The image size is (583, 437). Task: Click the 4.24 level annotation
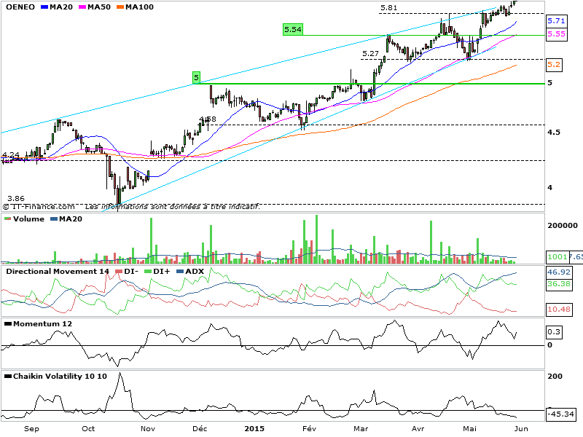tap(10, 154)
